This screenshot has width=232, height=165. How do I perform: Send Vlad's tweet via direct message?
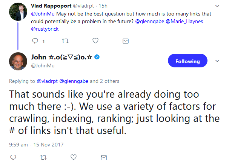pyautogui.click(x=126, y=40)
